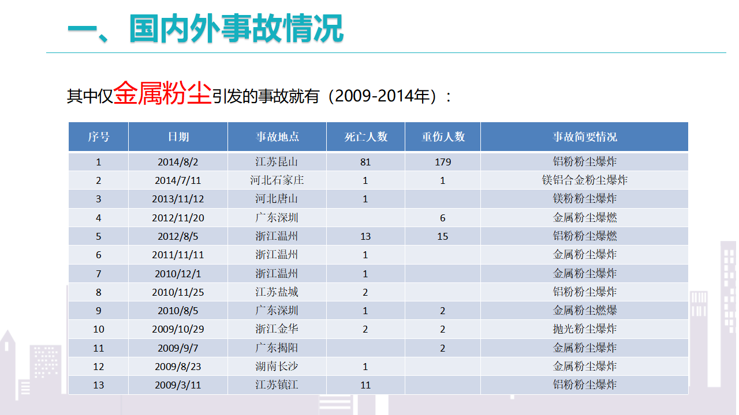Select date cell 2014/7/11

tap(178, 180)
